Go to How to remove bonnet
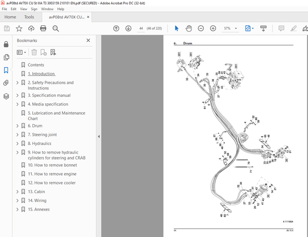 (53, 165)
